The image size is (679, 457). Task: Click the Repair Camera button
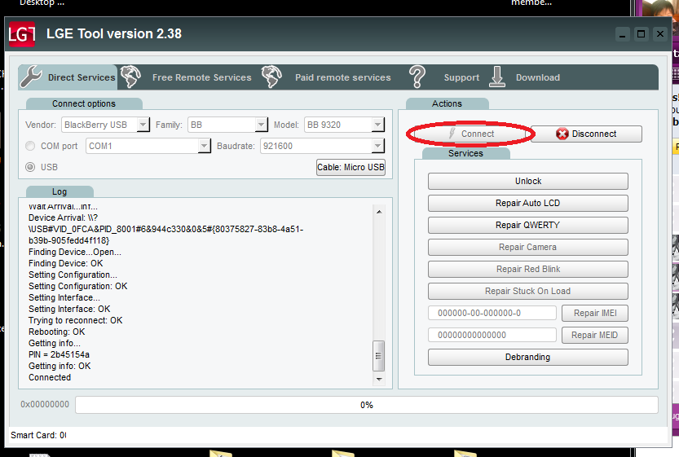tap(528, 247)
